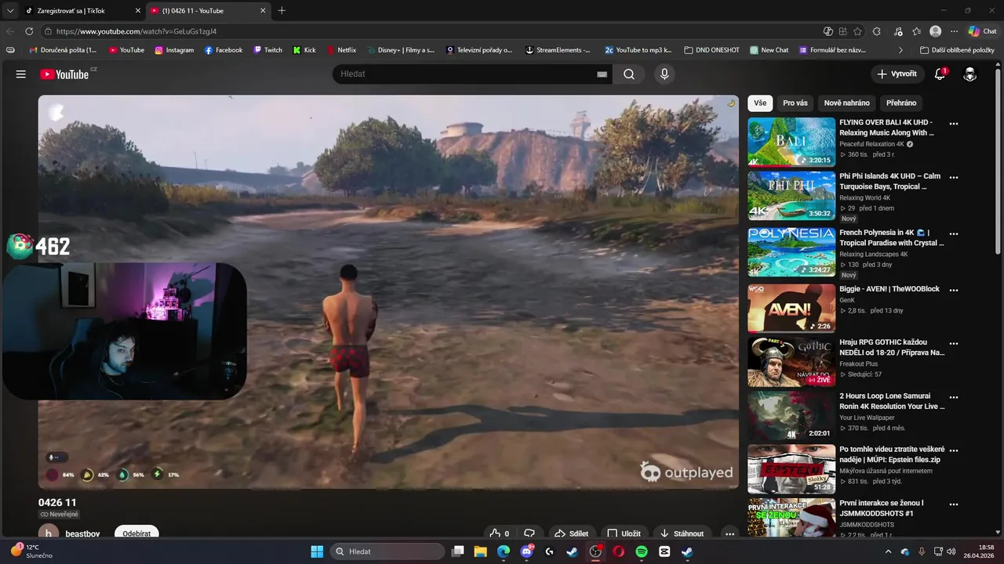This screenshot has width=1004, height=564.
Task: Open Instagram bookmark
Action: tap(174, 50)
